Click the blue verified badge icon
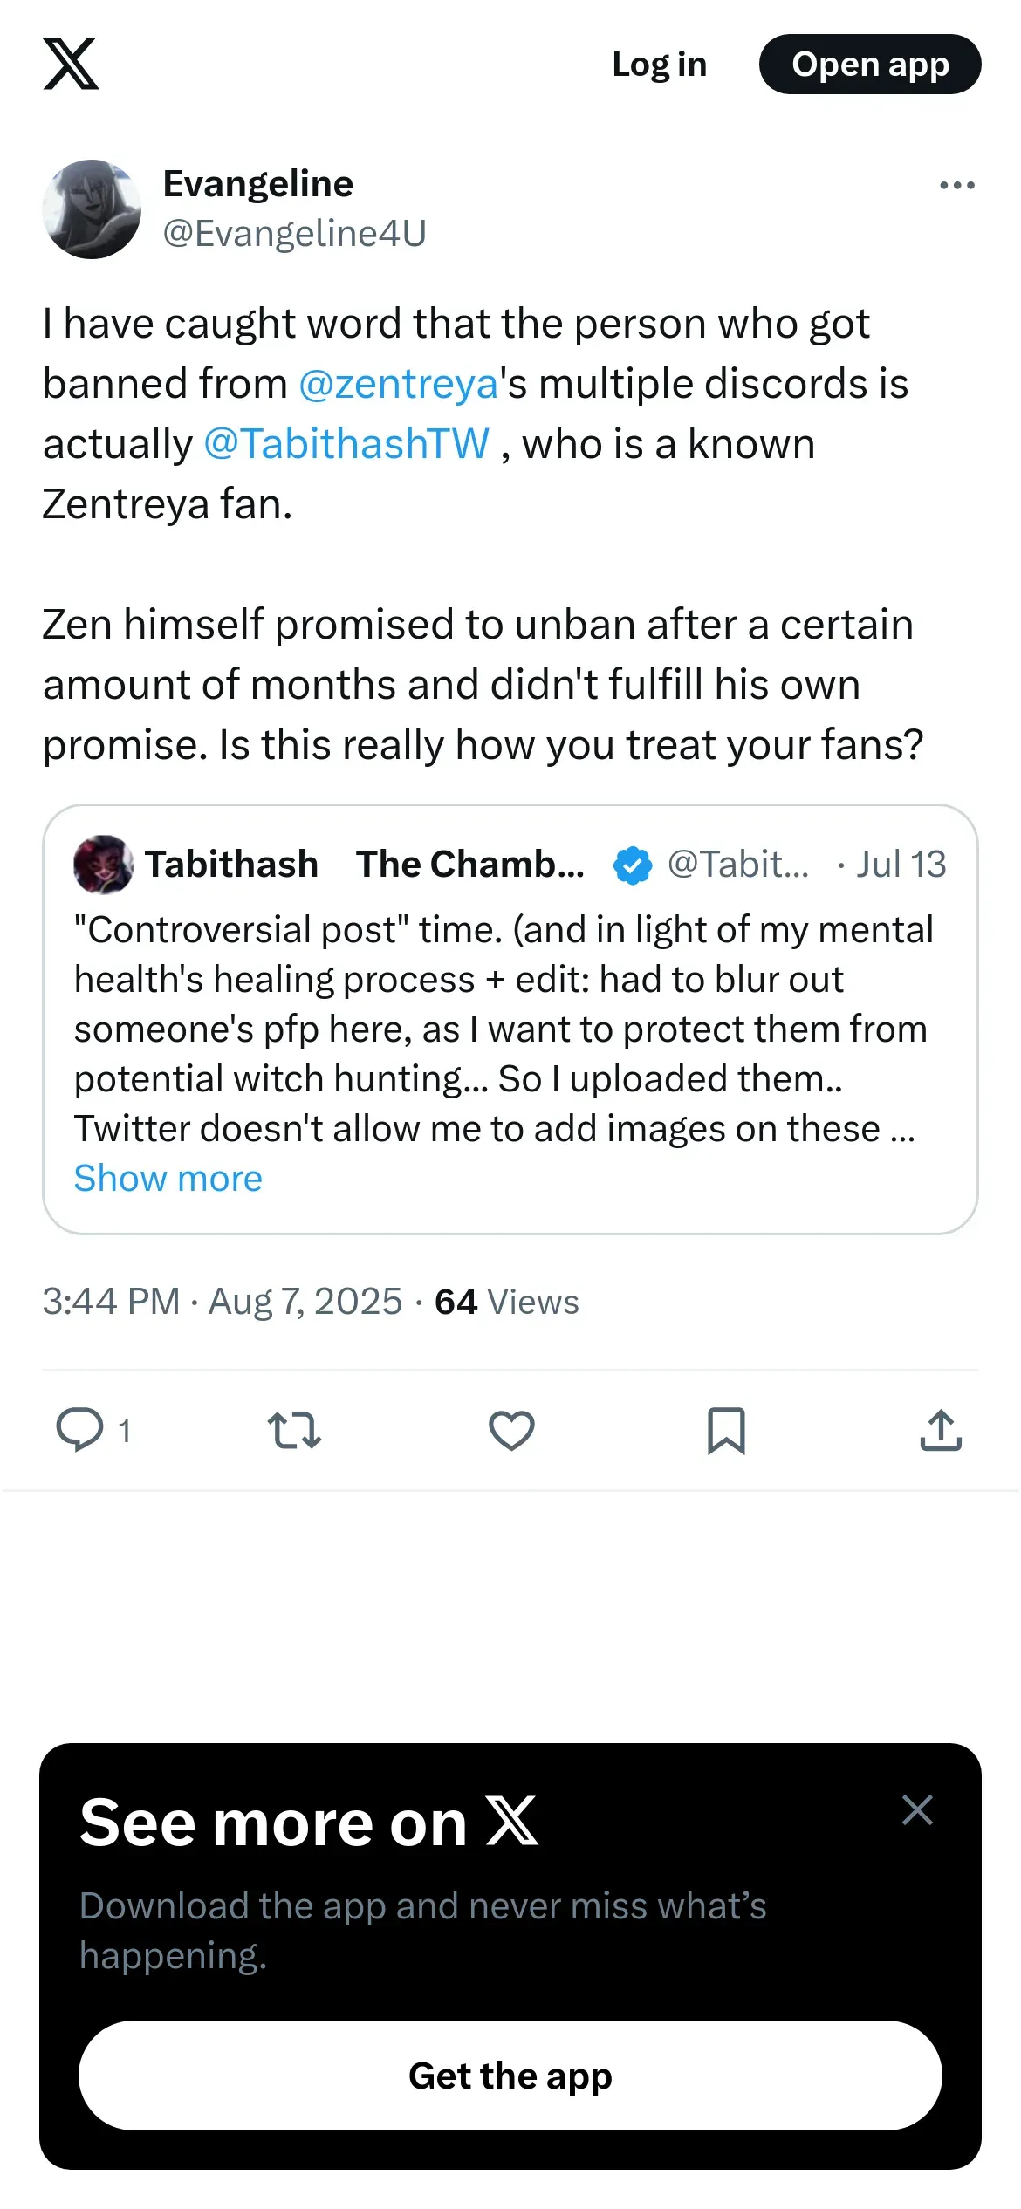This screenshot has width=1021, height=2209. (x=633, y=865)
